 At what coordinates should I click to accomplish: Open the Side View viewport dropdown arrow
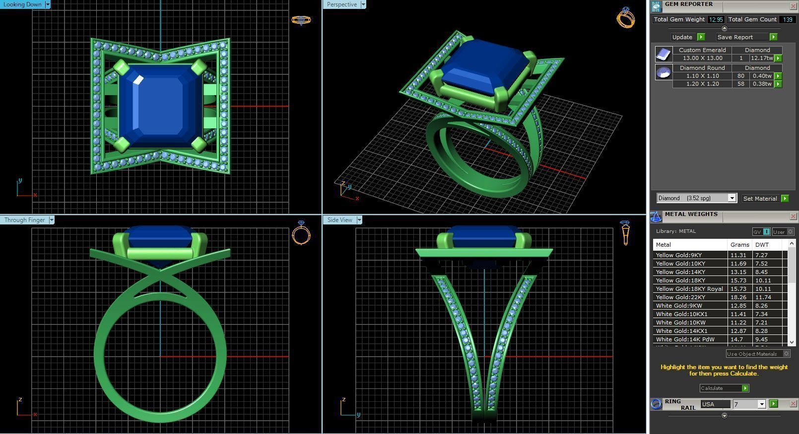click(359, 220)
